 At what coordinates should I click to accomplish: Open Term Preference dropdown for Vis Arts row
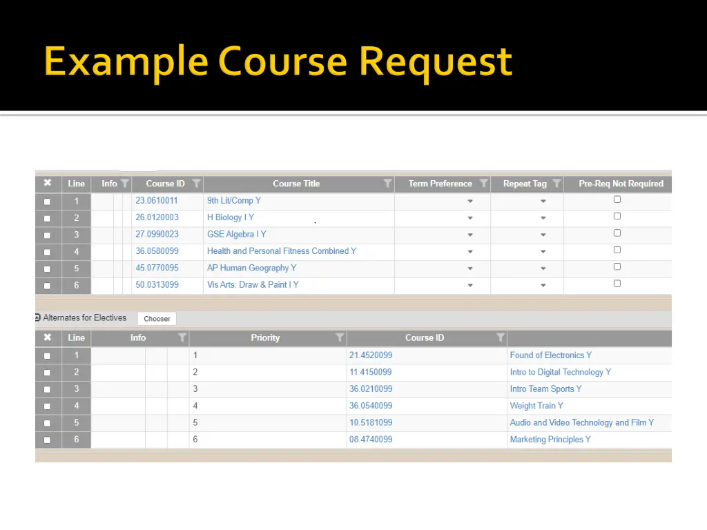(x=469, y=285)
